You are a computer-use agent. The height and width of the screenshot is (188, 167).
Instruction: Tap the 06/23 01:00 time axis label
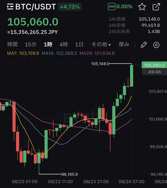pos(25,182)
